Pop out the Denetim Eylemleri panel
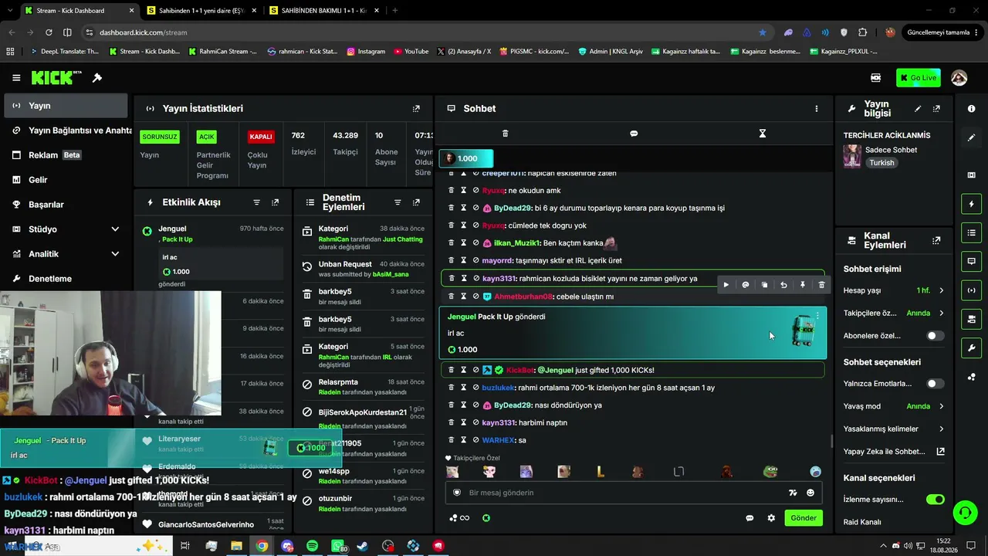The image size is (988, 556). click(x=416, y=202)
